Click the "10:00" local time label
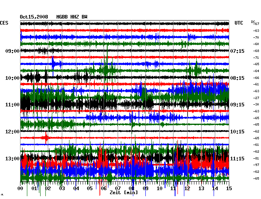 (x=12, y=78)
